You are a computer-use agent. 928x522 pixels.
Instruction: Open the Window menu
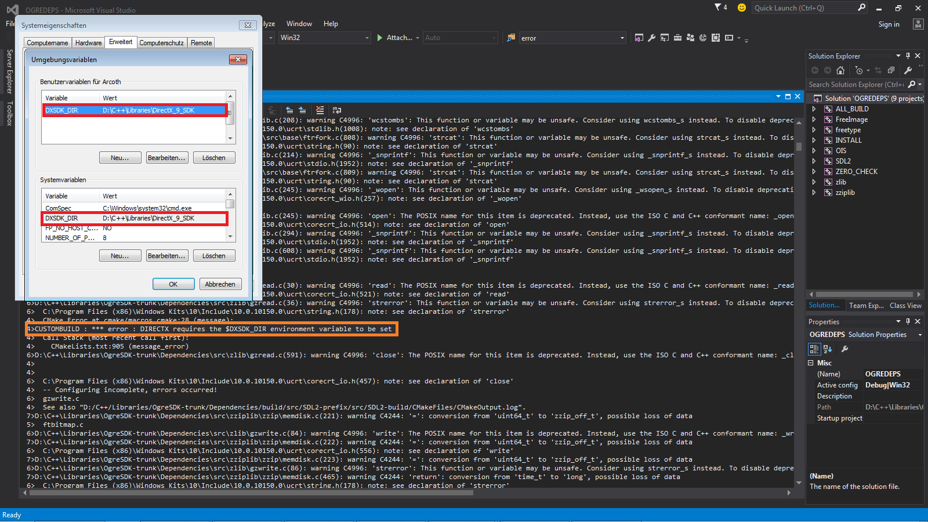pos(299,24)
